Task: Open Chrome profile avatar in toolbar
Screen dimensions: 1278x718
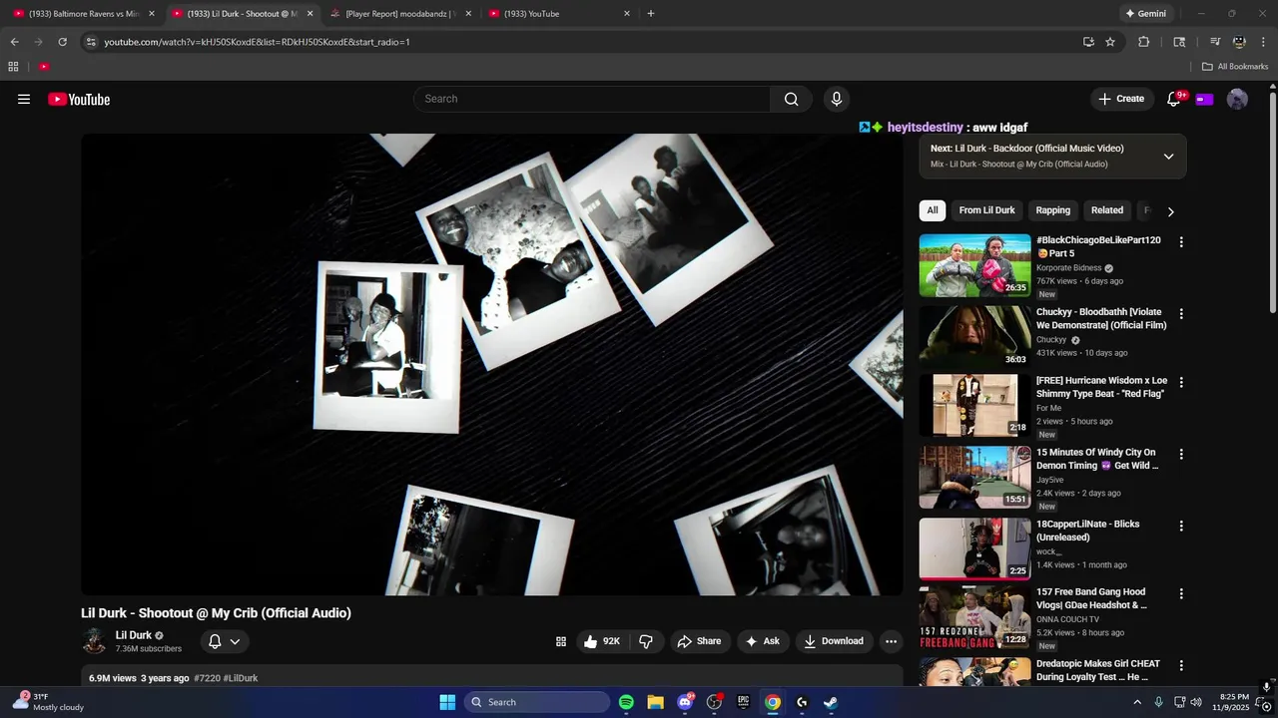Action: (1239, 42)
